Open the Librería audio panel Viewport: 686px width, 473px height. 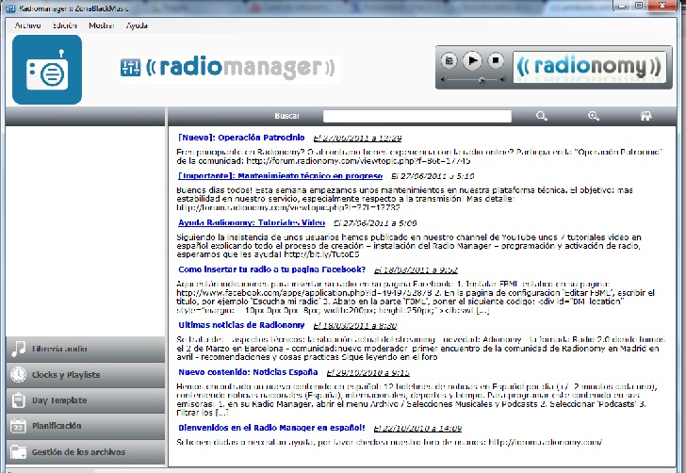(86, 350)
